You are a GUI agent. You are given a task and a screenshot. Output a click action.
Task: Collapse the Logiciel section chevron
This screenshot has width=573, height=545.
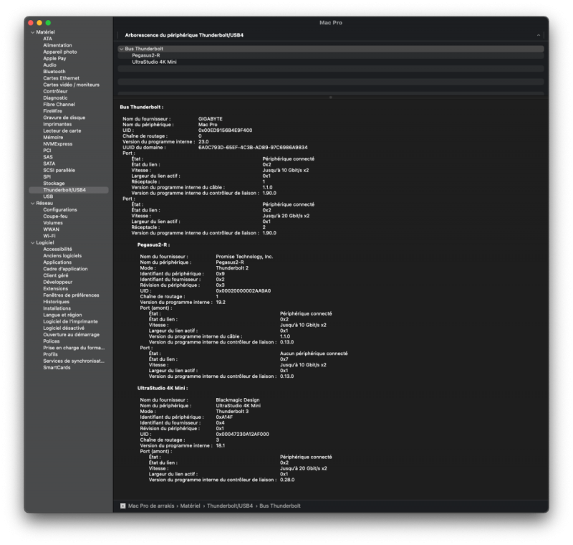click(33, 243)
